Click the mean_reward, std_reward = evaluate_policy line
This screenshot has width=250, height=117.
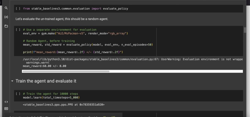(x=88, y=45)
